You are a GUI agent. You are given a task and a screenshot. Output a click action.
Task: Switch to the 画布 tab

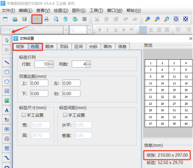coord(108,47)
